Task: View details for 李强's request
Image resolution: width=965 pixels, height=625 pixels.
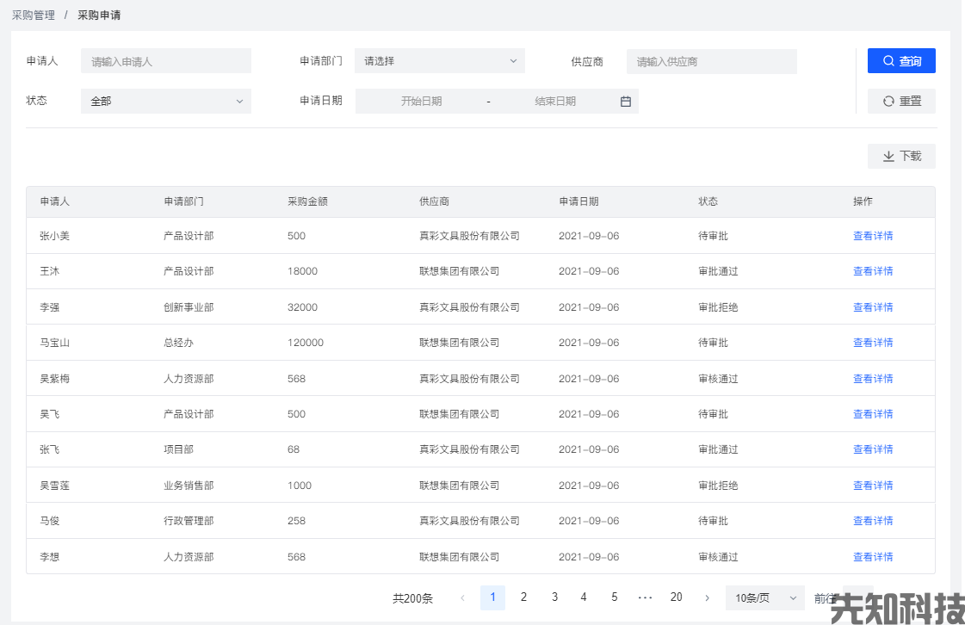Action: point(873,307)
